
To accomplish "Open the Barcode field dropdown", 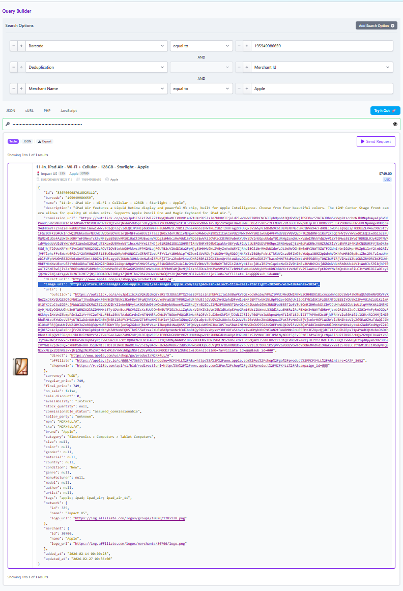I will point(94,46).
